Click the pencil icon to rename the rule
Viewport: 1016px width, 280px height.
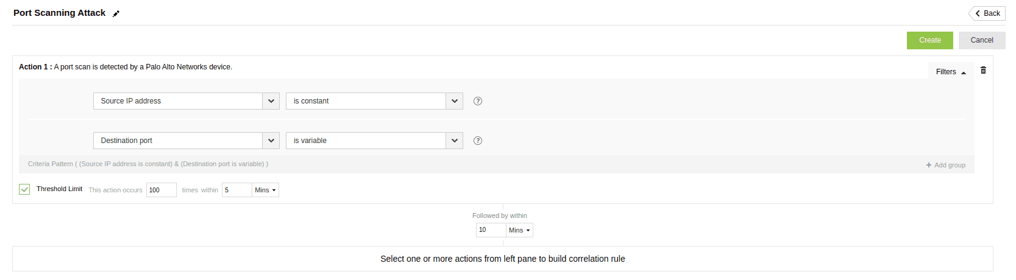point(116,13)
